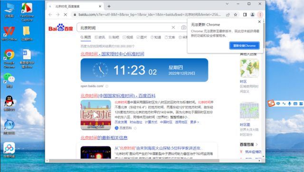Expand 更多 Baike sublinks
Viewport: 304px width, 172px height.
[194, 122]
